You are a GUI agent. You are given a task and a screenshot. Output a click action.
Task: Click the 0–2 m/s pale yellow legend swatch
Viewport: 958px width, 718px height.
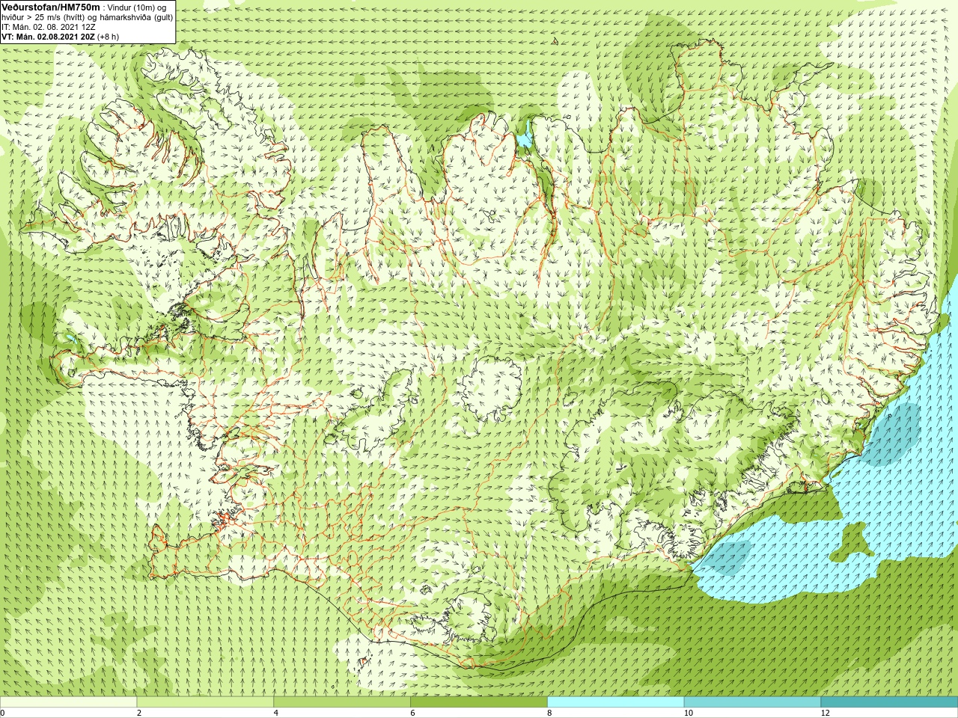tap(68, 702)
